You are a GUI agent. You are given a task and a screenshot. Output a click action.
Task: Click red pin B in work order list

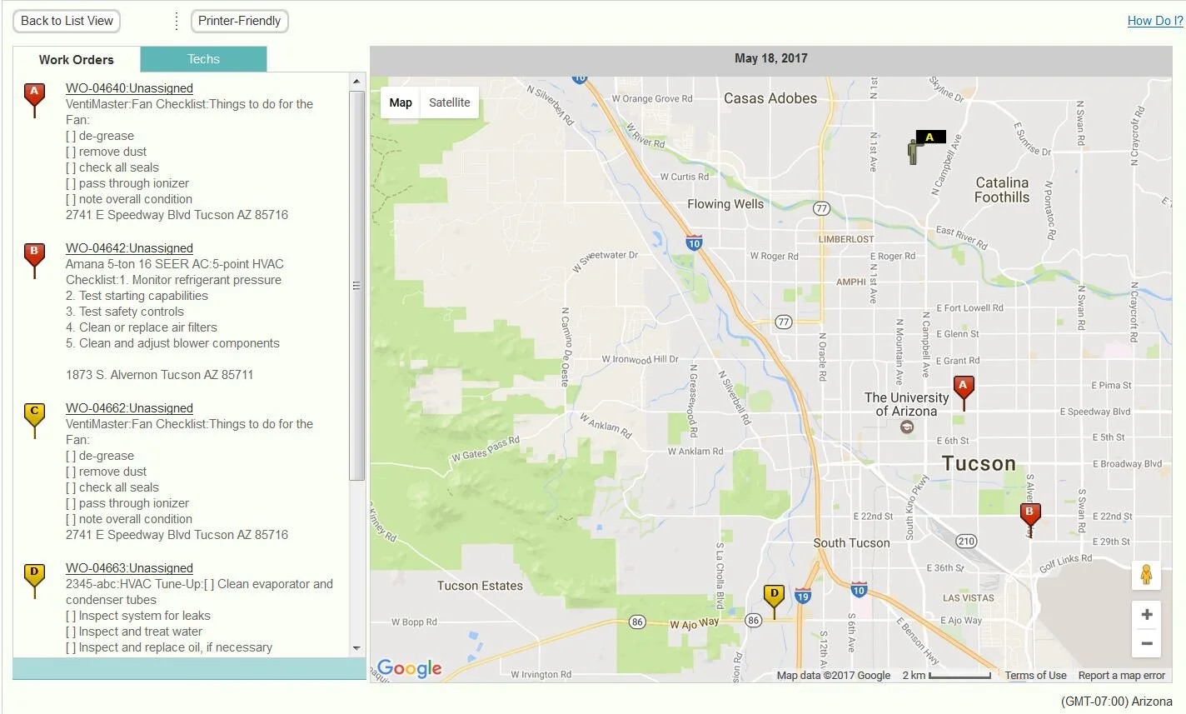34,260
